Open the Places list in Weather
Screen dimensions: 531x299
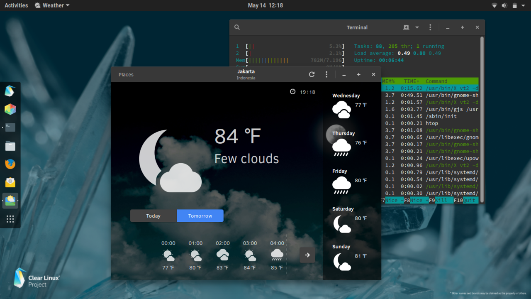126,75
